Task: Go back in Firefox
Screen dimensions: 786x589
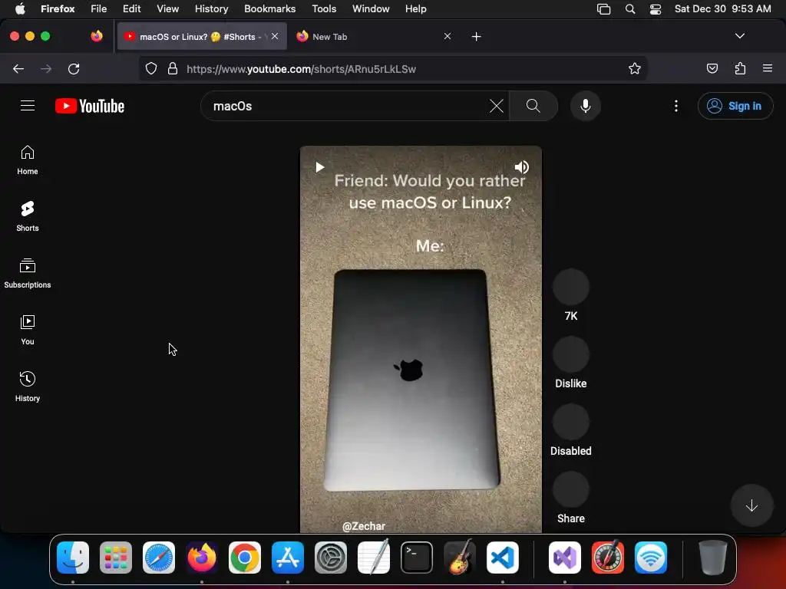Action: (x=18, y=68)
